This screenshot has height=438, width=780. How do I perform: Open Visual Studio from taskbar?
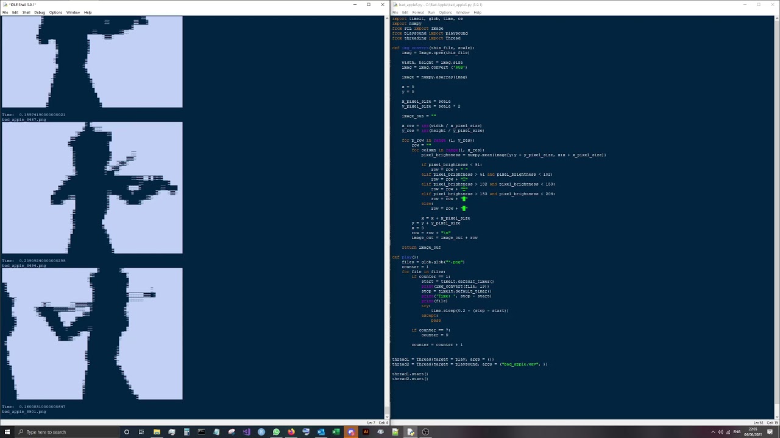pyautogui.click(x=247, y=432)
